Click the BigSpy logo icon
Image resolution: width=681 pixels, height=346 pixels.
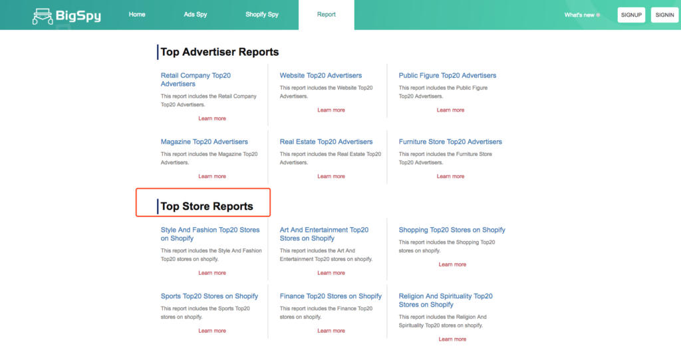pos(43,17)
